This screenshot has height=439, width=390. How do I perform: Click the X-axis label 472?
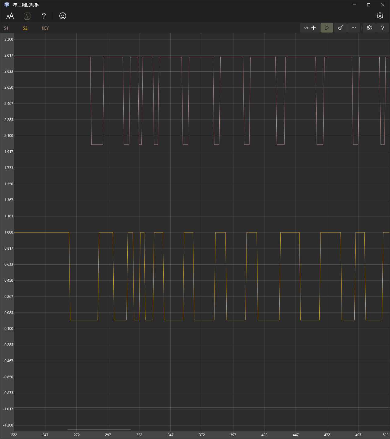coord(327,435)
